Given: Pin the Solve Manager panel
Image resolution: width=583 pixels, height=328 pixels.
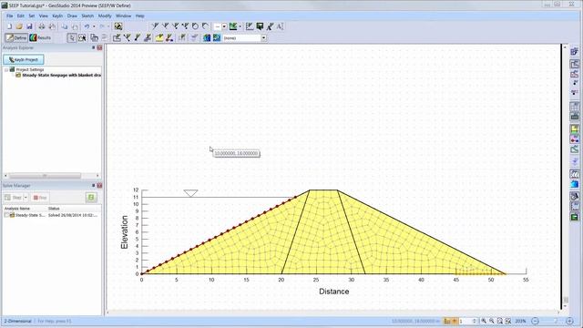Looking at the screenshot, I should click(x=93, y=185).
